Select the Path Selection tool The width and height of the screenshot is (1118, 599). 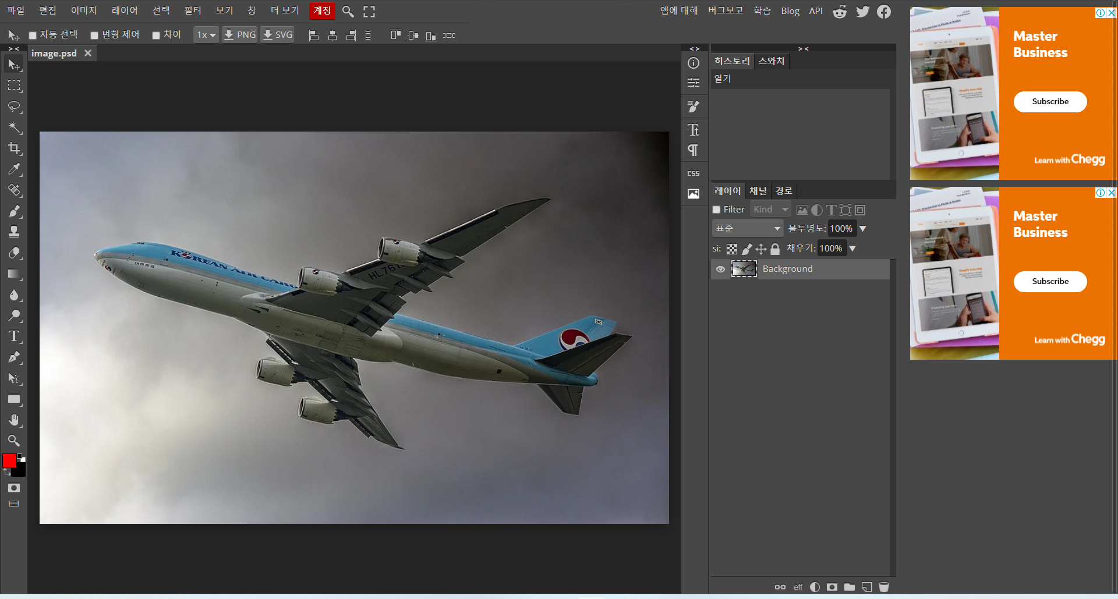(14, 378)
